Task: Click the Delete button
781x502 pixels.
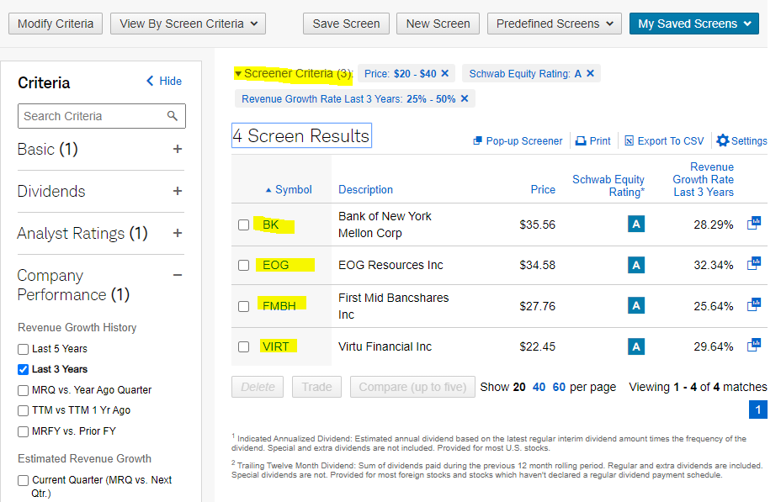Action: [258, 387]
